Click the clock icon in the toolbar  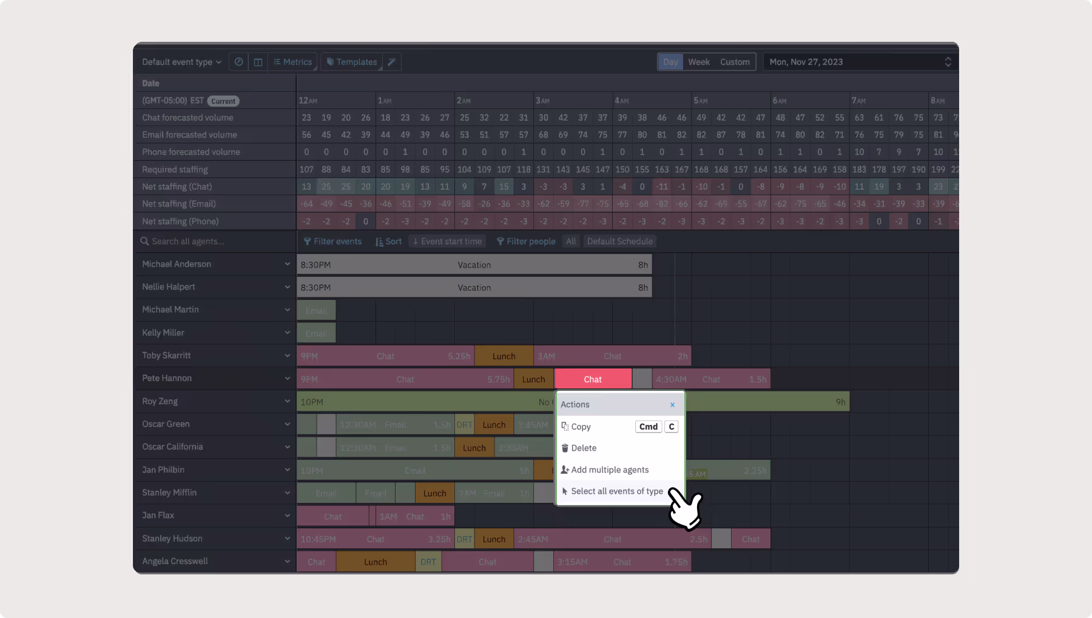click(239, 62)
